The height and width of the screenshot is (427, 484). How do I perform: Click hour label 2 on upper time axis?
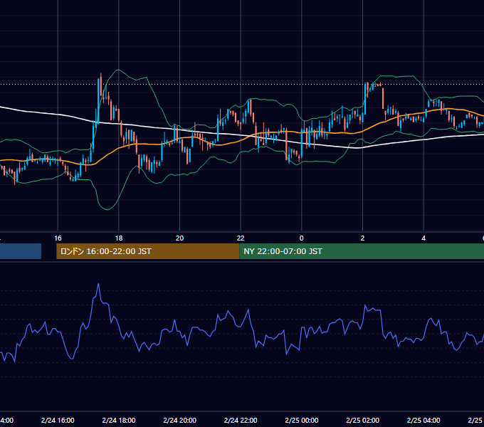point(362,238)
